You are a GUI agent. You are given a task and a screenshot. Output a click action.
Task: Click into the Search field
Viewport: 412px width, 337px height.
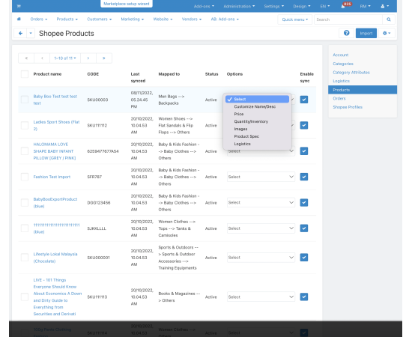pyautogui.click(x=348, y=19)
